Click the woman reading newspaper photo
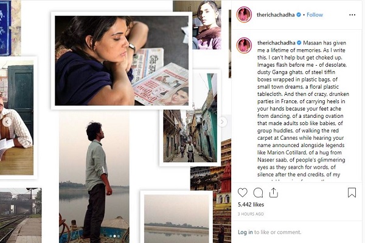The image size is (365, 243). (x=122, y=61)
